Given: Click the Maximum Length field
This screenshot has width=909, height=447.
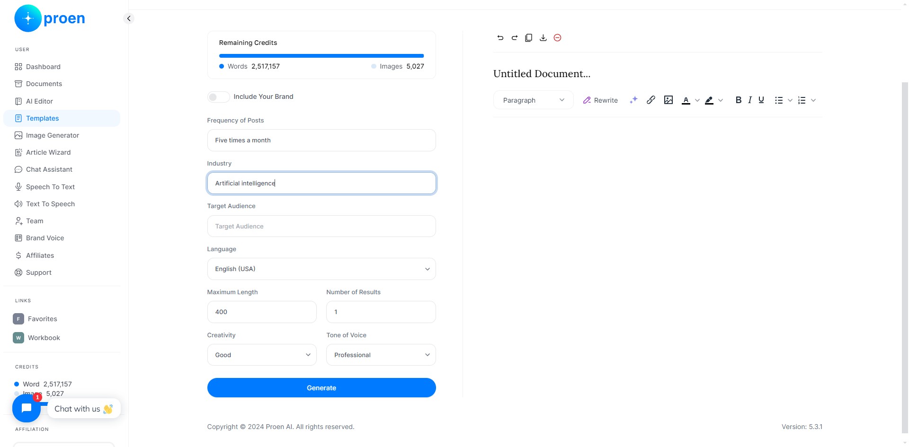Looking at the screenshot, I should coord(262,312).
